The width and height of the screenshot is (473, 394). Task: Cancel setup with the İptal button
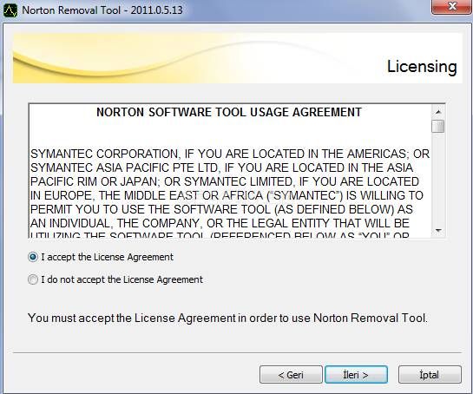(x=430, y=375)
